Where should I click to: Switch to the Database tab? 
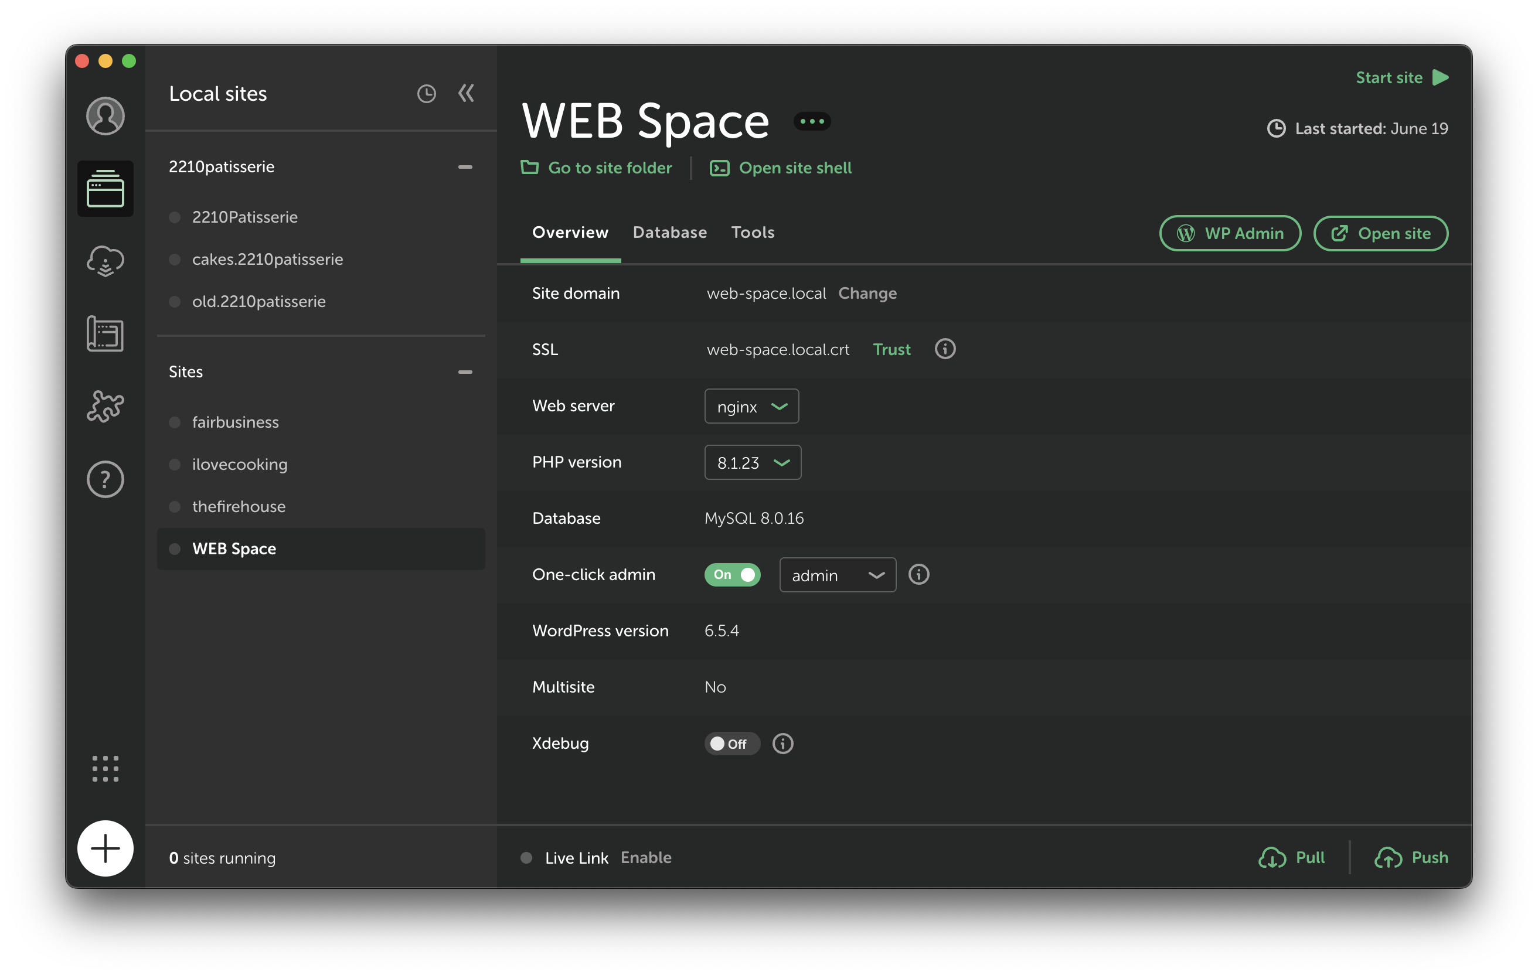click(x=669, y=233)
